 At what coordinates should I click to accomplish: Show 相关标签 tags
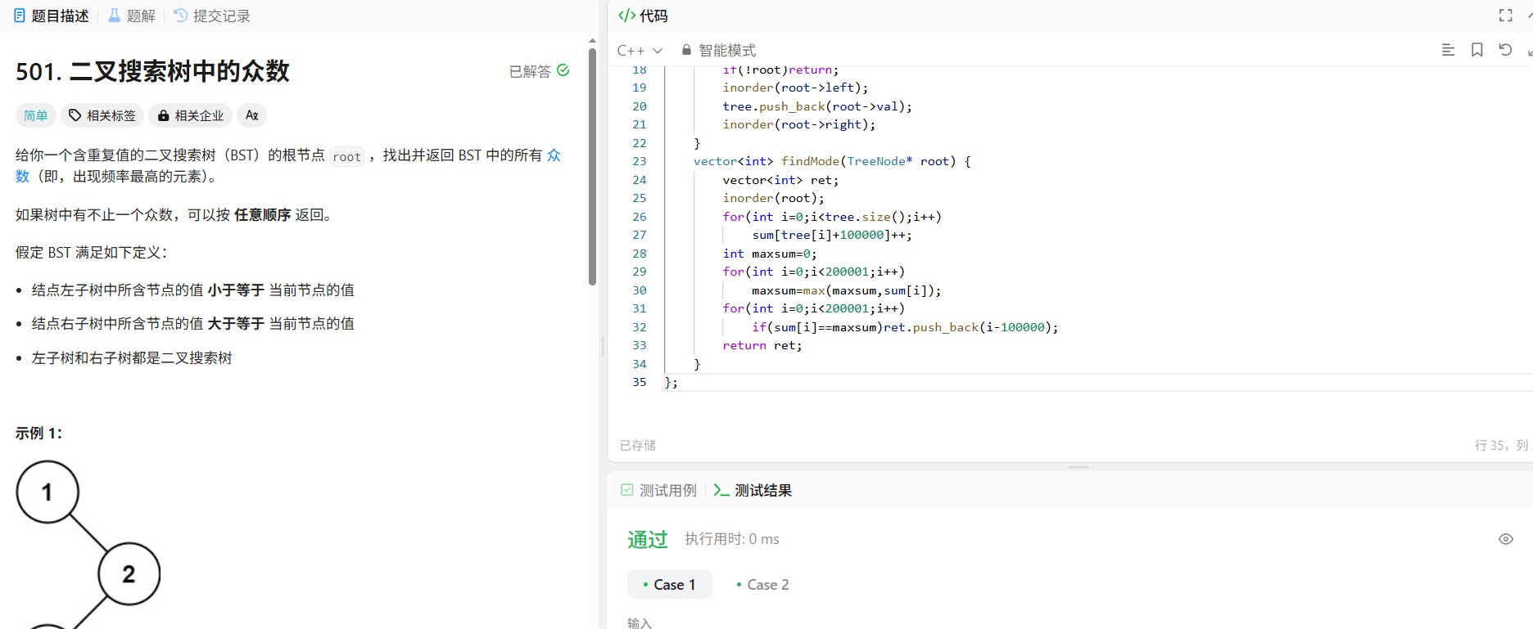click(x=102, y=115)
